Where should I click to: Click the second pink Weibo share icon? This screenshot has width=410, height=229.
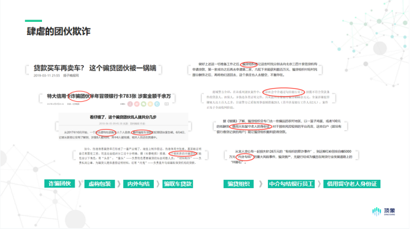coord(137,104)
